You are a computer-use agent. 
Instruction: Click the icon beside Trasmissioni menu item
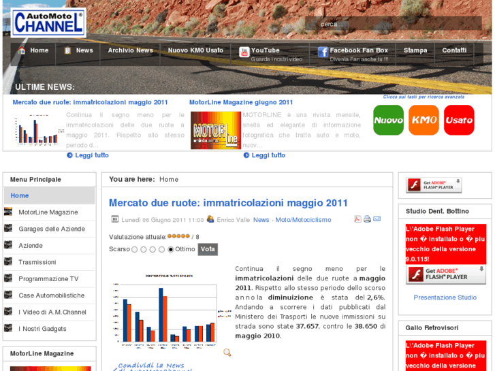click(8, 261)
